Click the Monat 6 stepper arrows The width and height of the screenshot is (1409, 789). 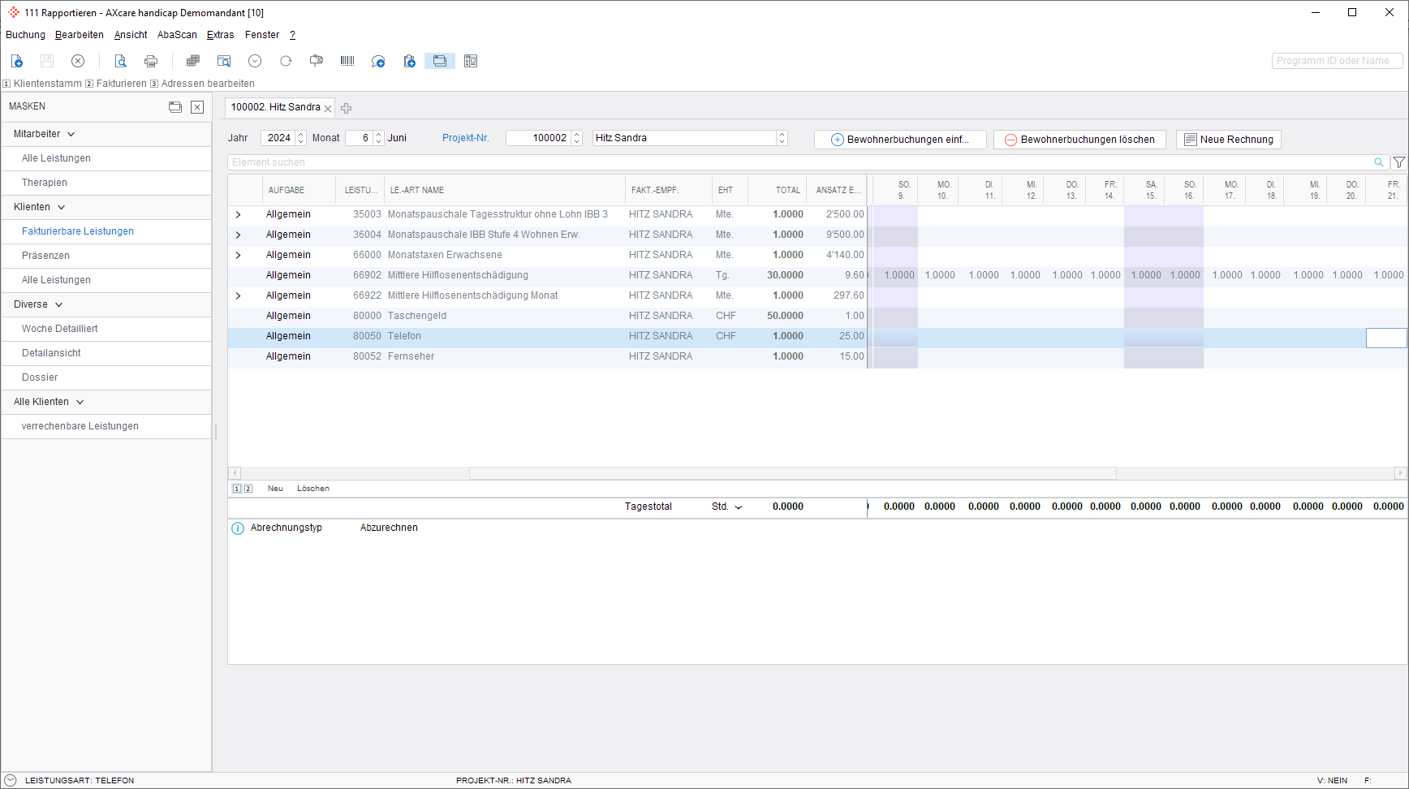378,138
